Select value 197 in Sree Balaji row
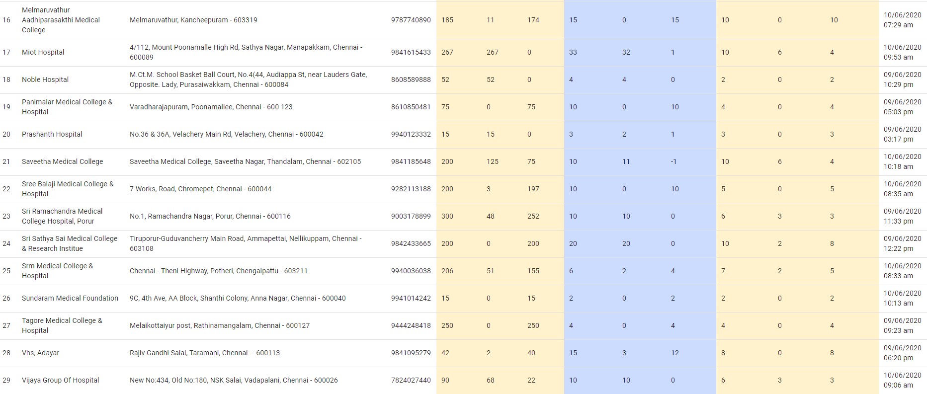 pyautogui.click(x=533, y=189)
